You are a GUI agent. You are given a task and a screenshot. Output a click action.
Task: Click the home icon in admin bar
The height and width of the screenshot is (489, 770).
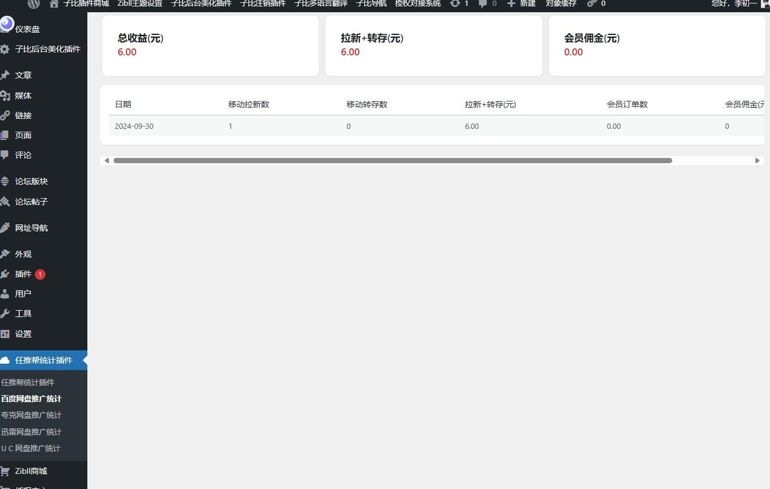click(54, 3)
